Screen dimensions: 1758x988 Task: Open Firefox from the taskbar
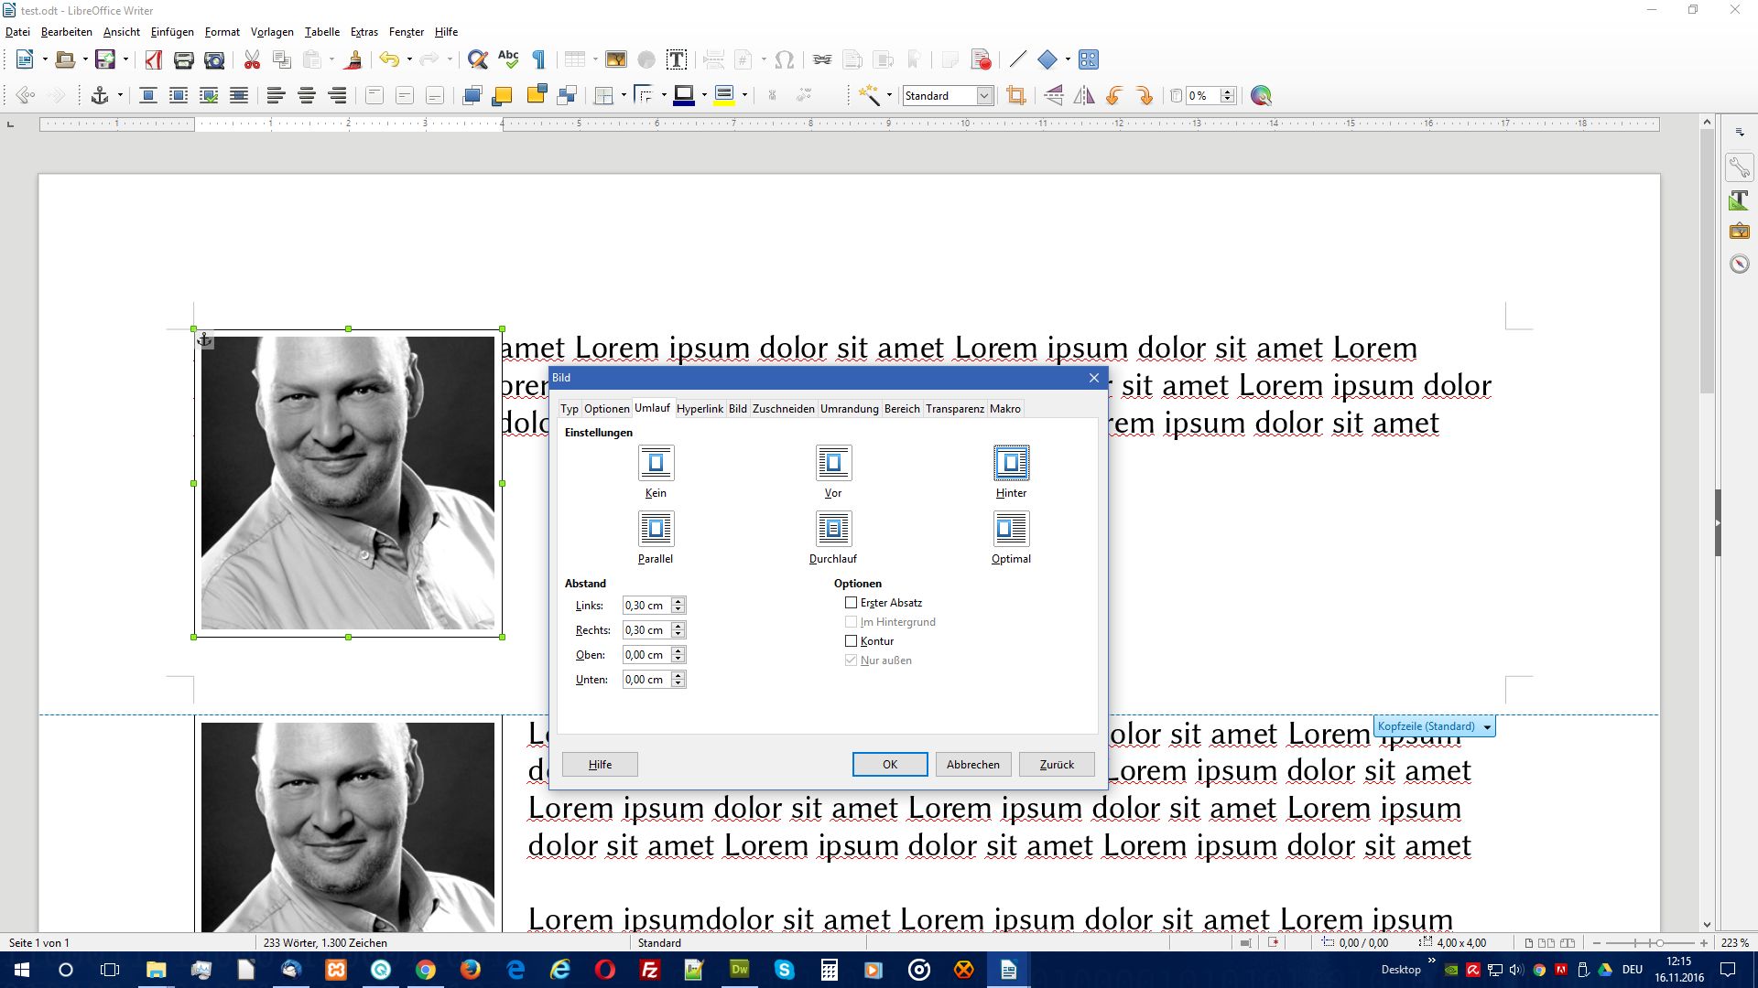point(471,970)
